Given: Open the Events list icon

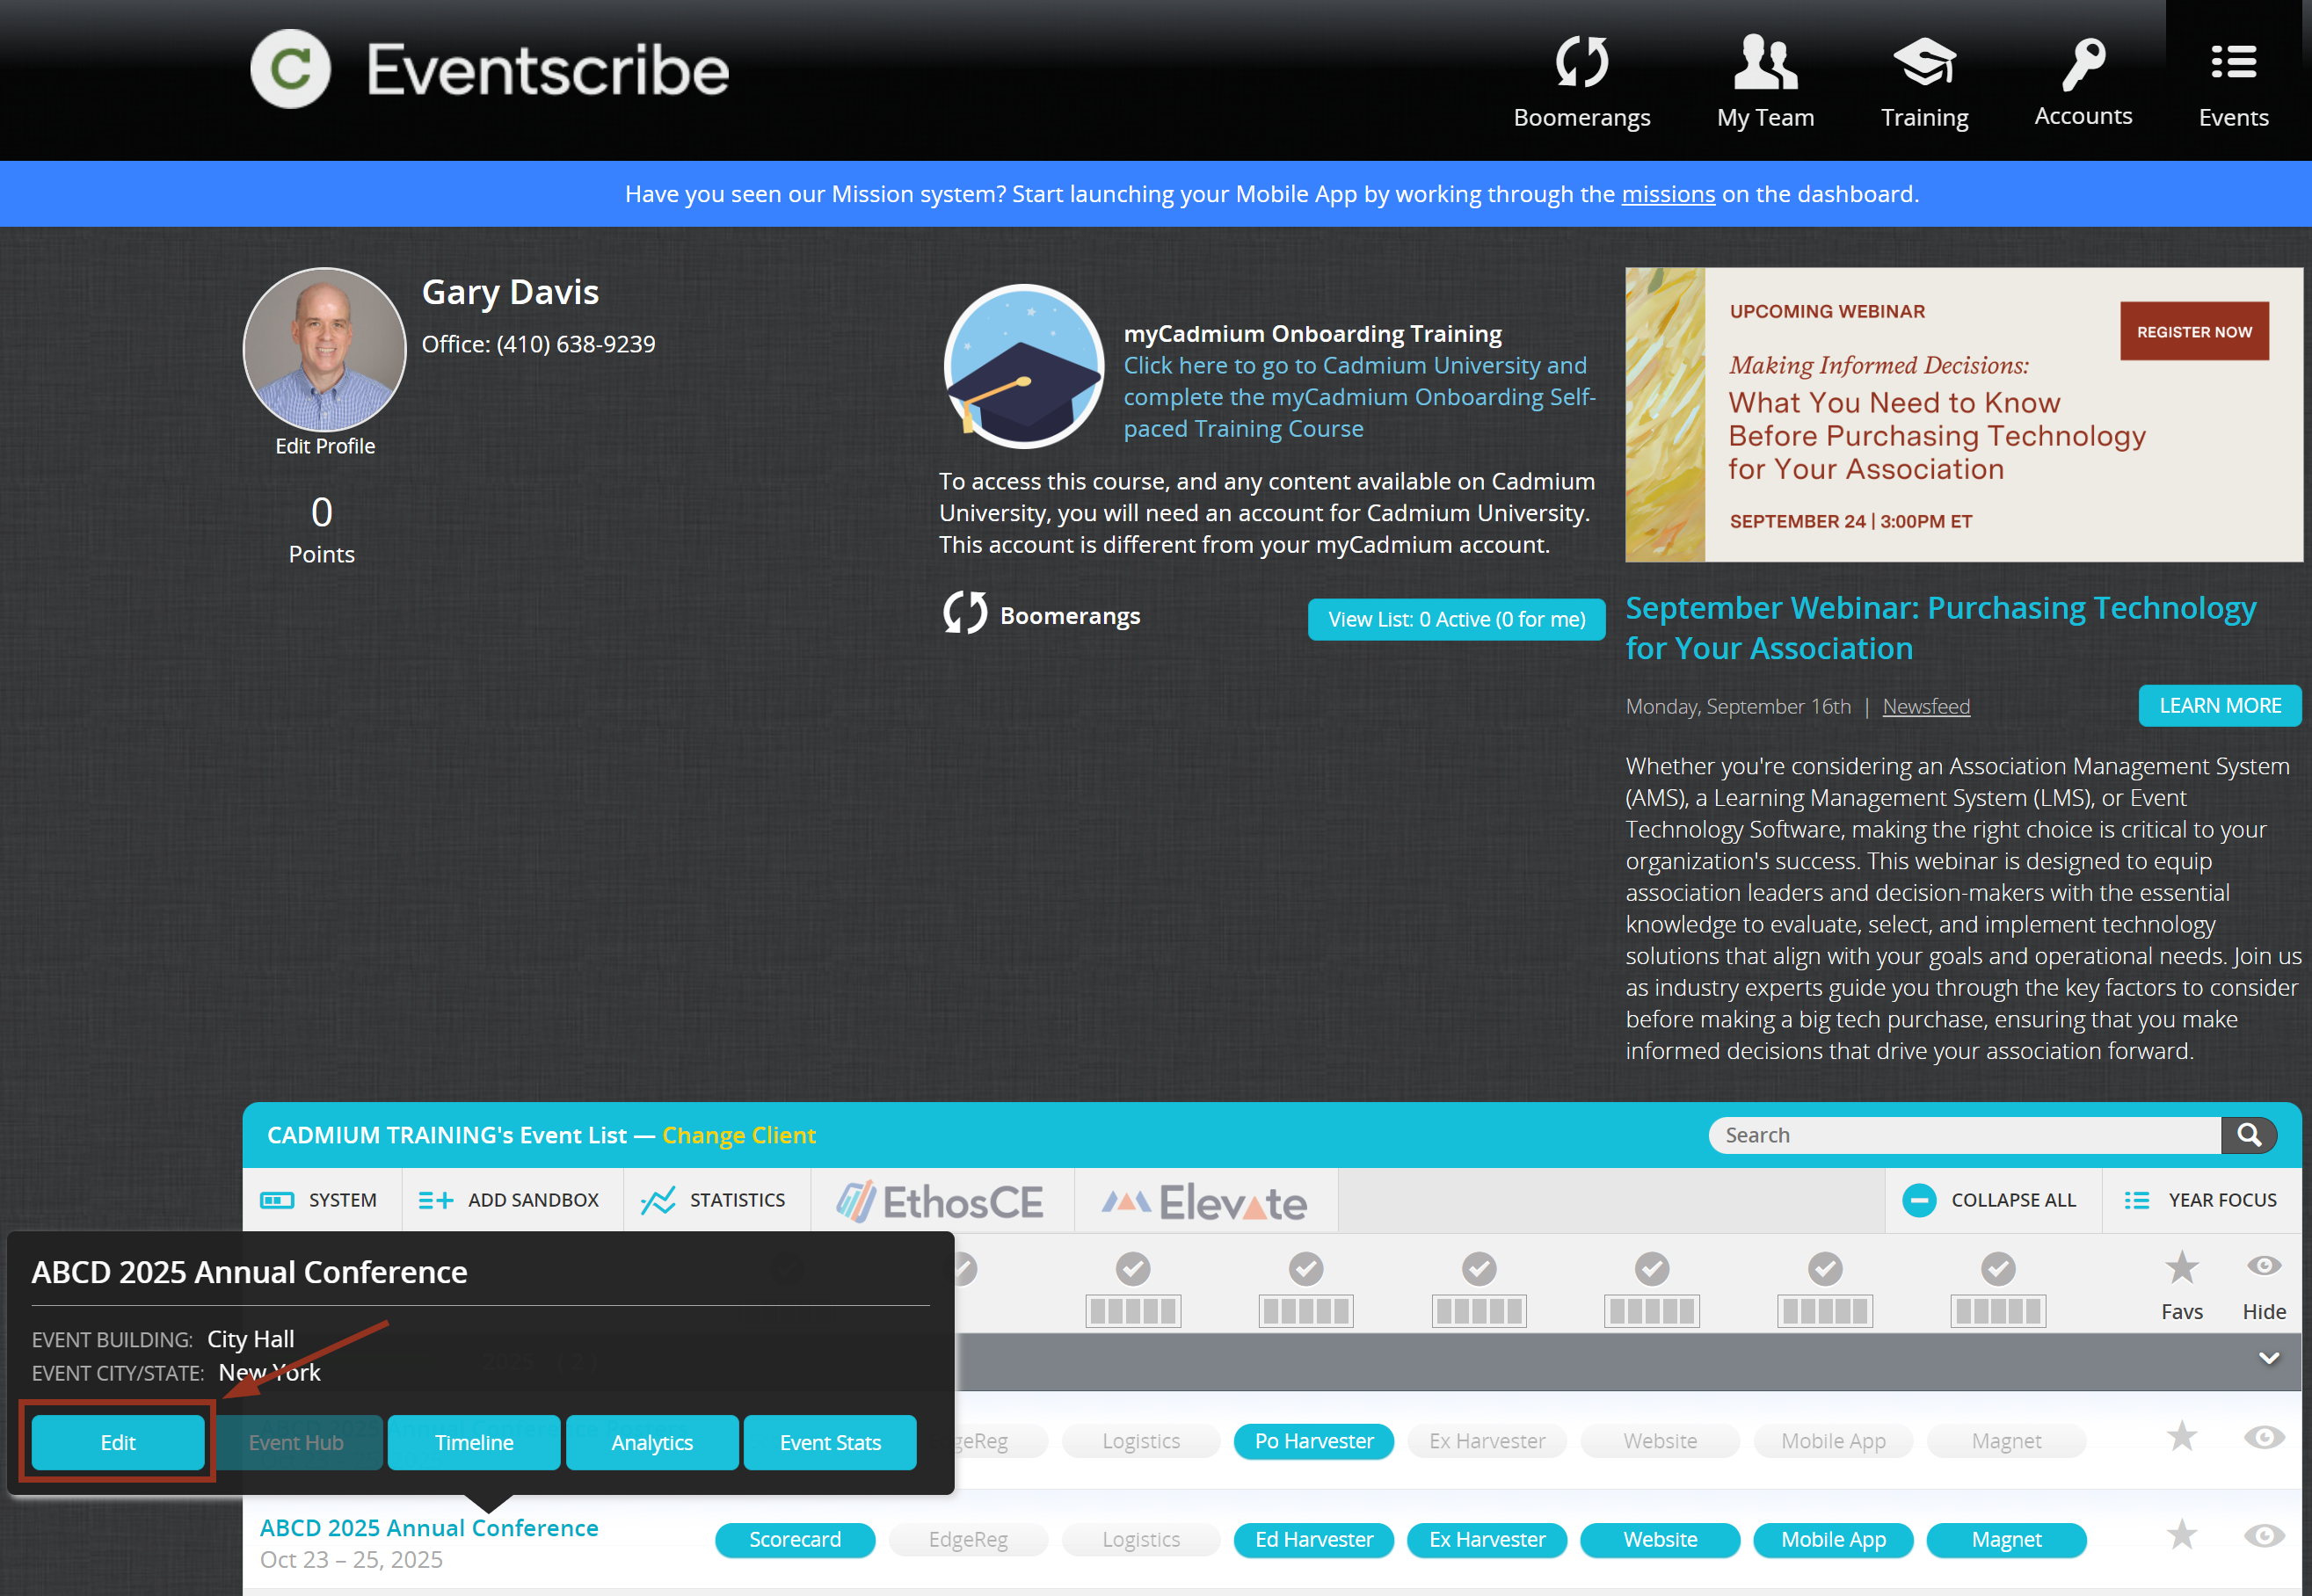Looking at the screenshot, I should (x=2232, y=62).
